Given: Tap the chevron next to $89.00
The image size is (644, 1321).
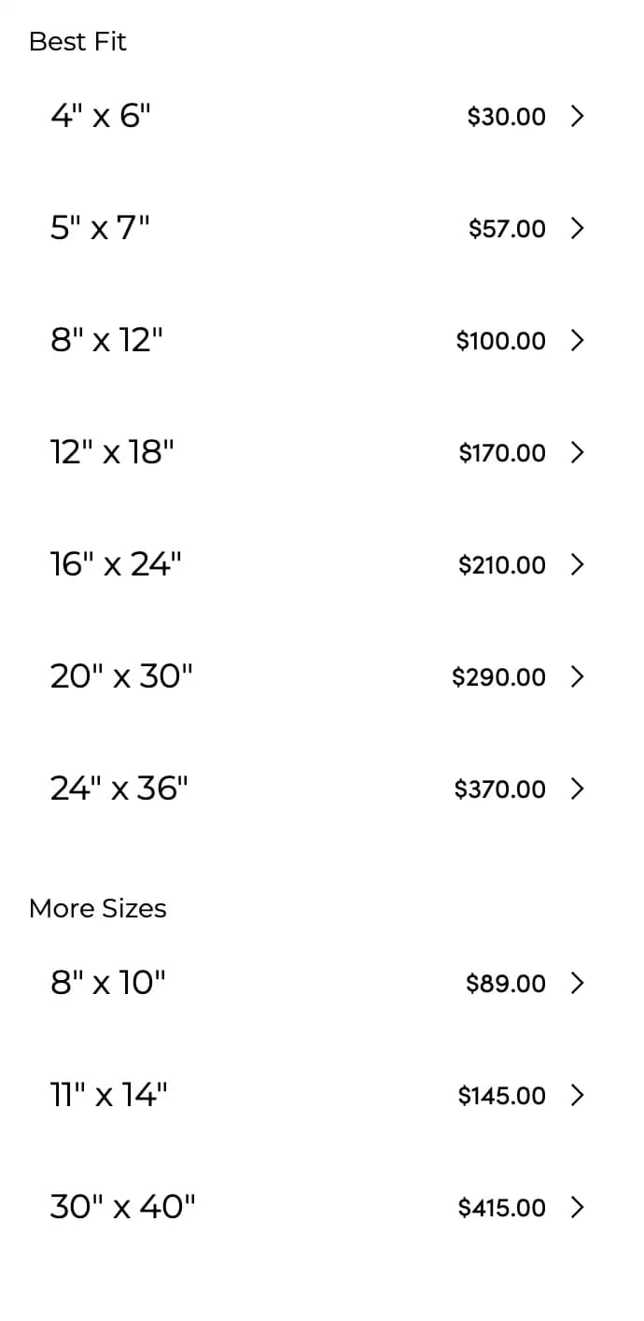Looking at the screenshot, I should point(577,983).
